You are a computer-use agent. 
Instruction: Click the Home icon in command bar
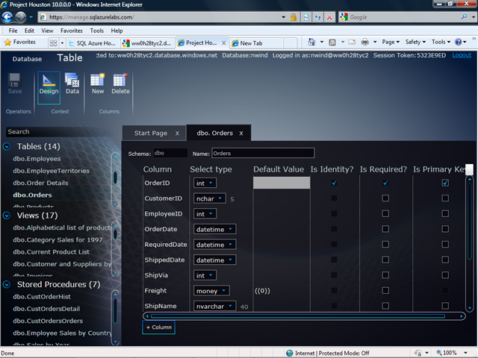pos(311,42)
